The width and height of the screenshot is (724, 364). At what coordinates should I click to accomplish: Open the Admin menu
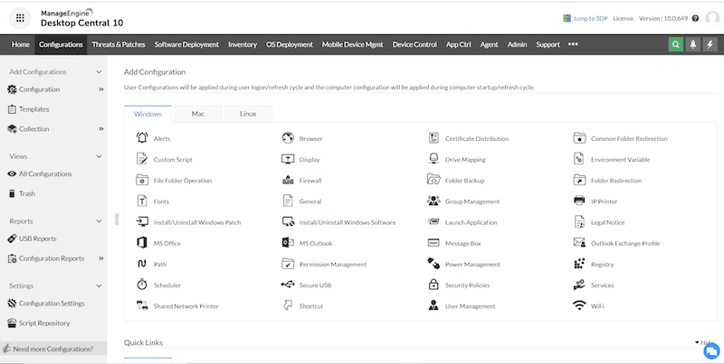click(517, 44)
